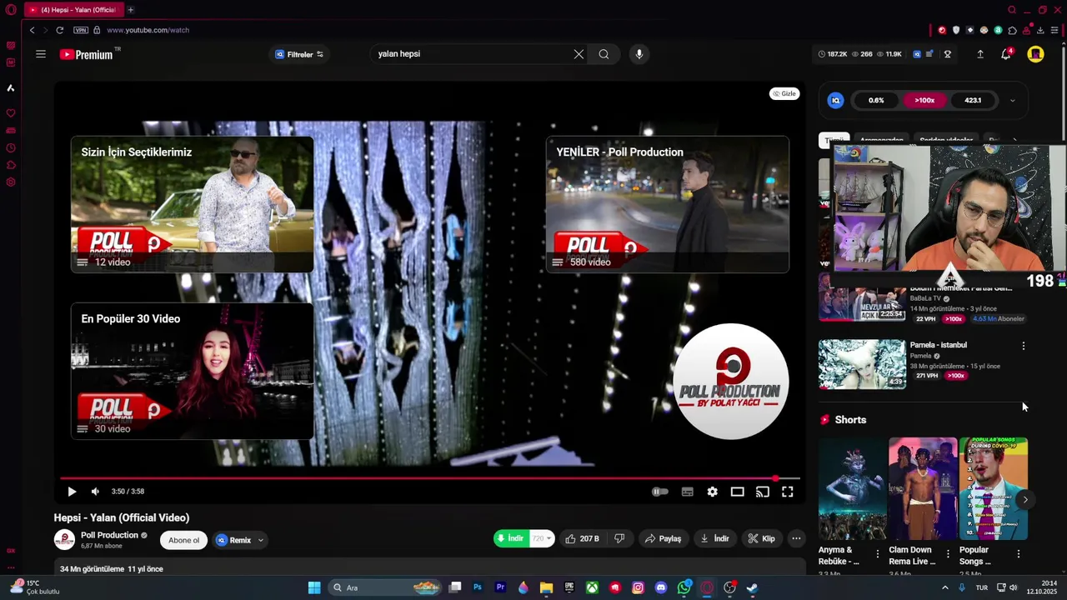Open Pamela - Istanbul video thumbnail
The image size is (1067, 600).
862,364
